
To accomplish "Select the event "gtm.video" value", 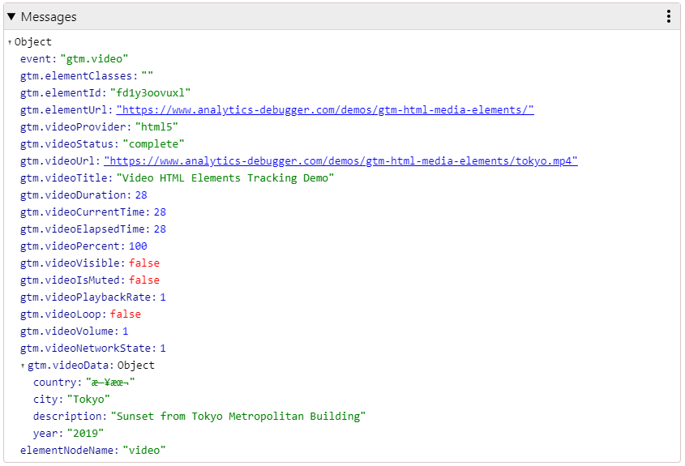I will [94, 59].
